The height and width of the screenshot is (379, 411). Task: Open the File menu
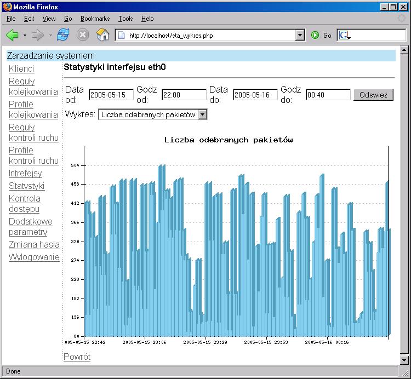tap(11, 19)
